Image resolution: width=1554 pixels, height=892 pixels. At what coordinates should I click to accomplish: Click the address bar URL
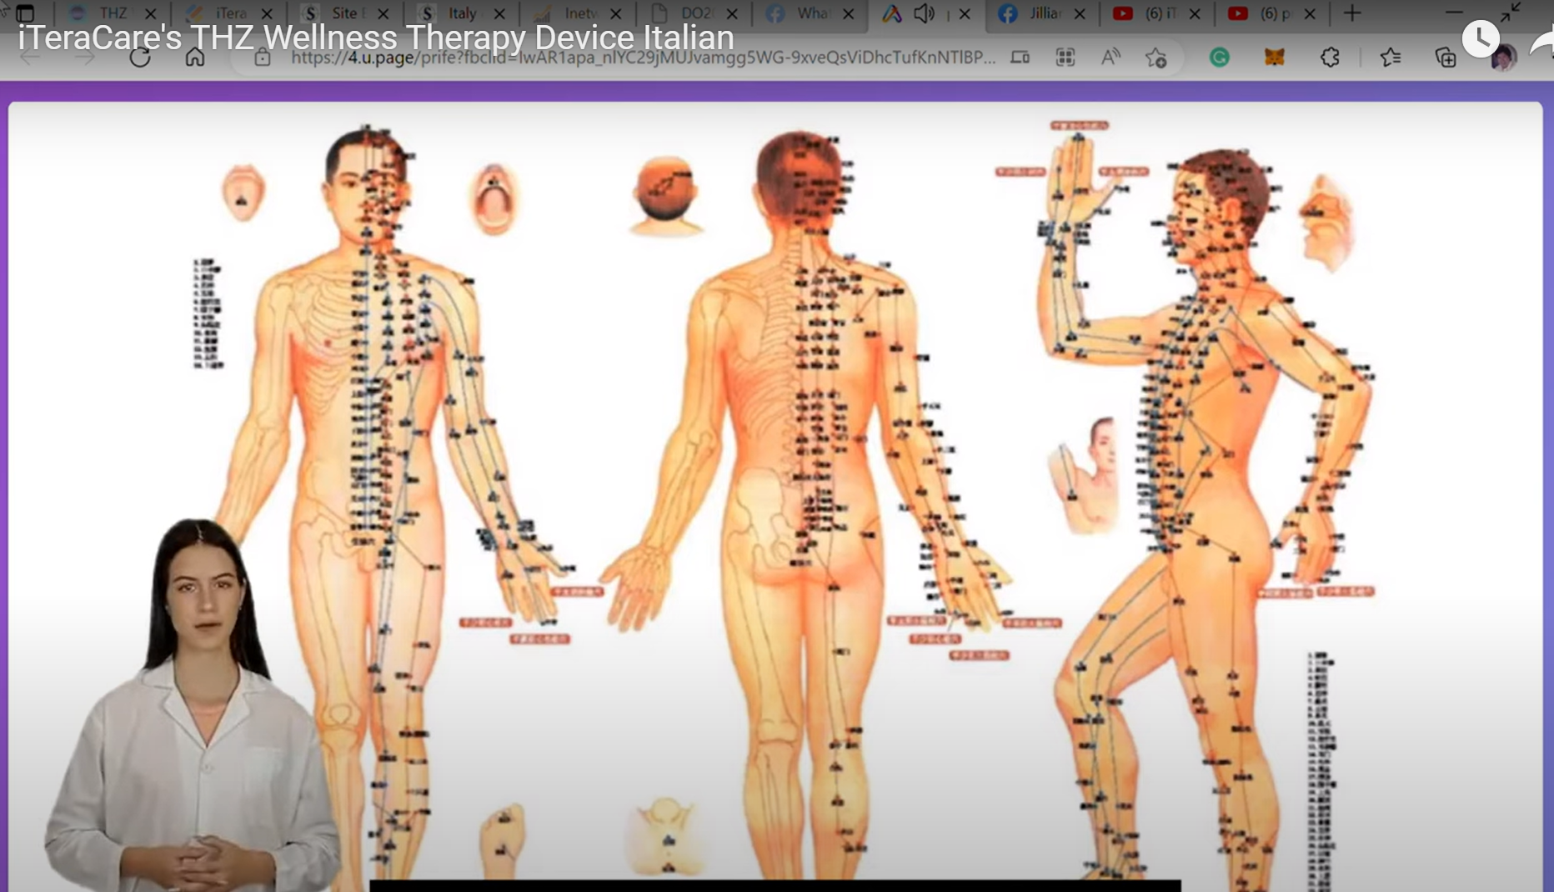pos(642,58)
